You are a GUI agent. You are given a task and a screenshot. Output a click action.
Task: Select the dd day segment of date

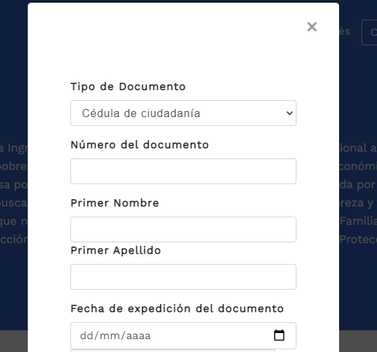(87, 336)
